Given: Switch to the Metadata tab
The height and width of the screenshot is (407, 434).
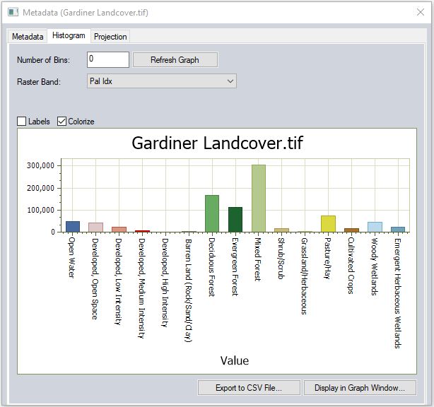Looking at the screenshot, I should coord(28,36).
